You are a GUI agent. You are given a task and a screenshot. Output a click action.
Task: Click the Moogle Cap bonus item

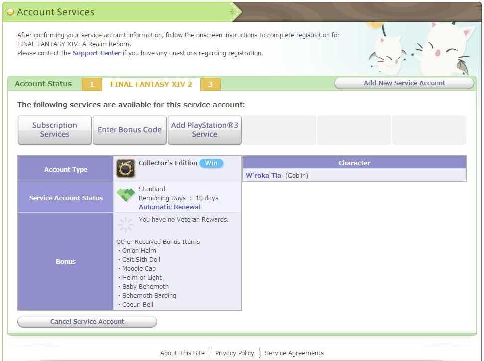click(x=139, y=269)
